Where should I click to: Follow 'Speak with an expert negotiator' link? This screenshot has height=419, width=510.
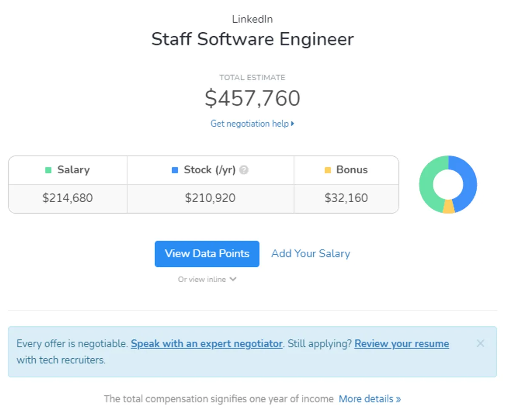coord(207,344)
